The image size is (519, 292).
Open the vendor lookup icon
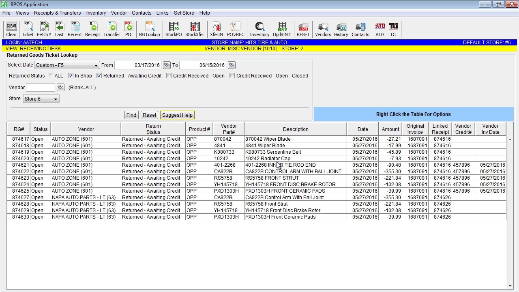click(x=60, y=88)
